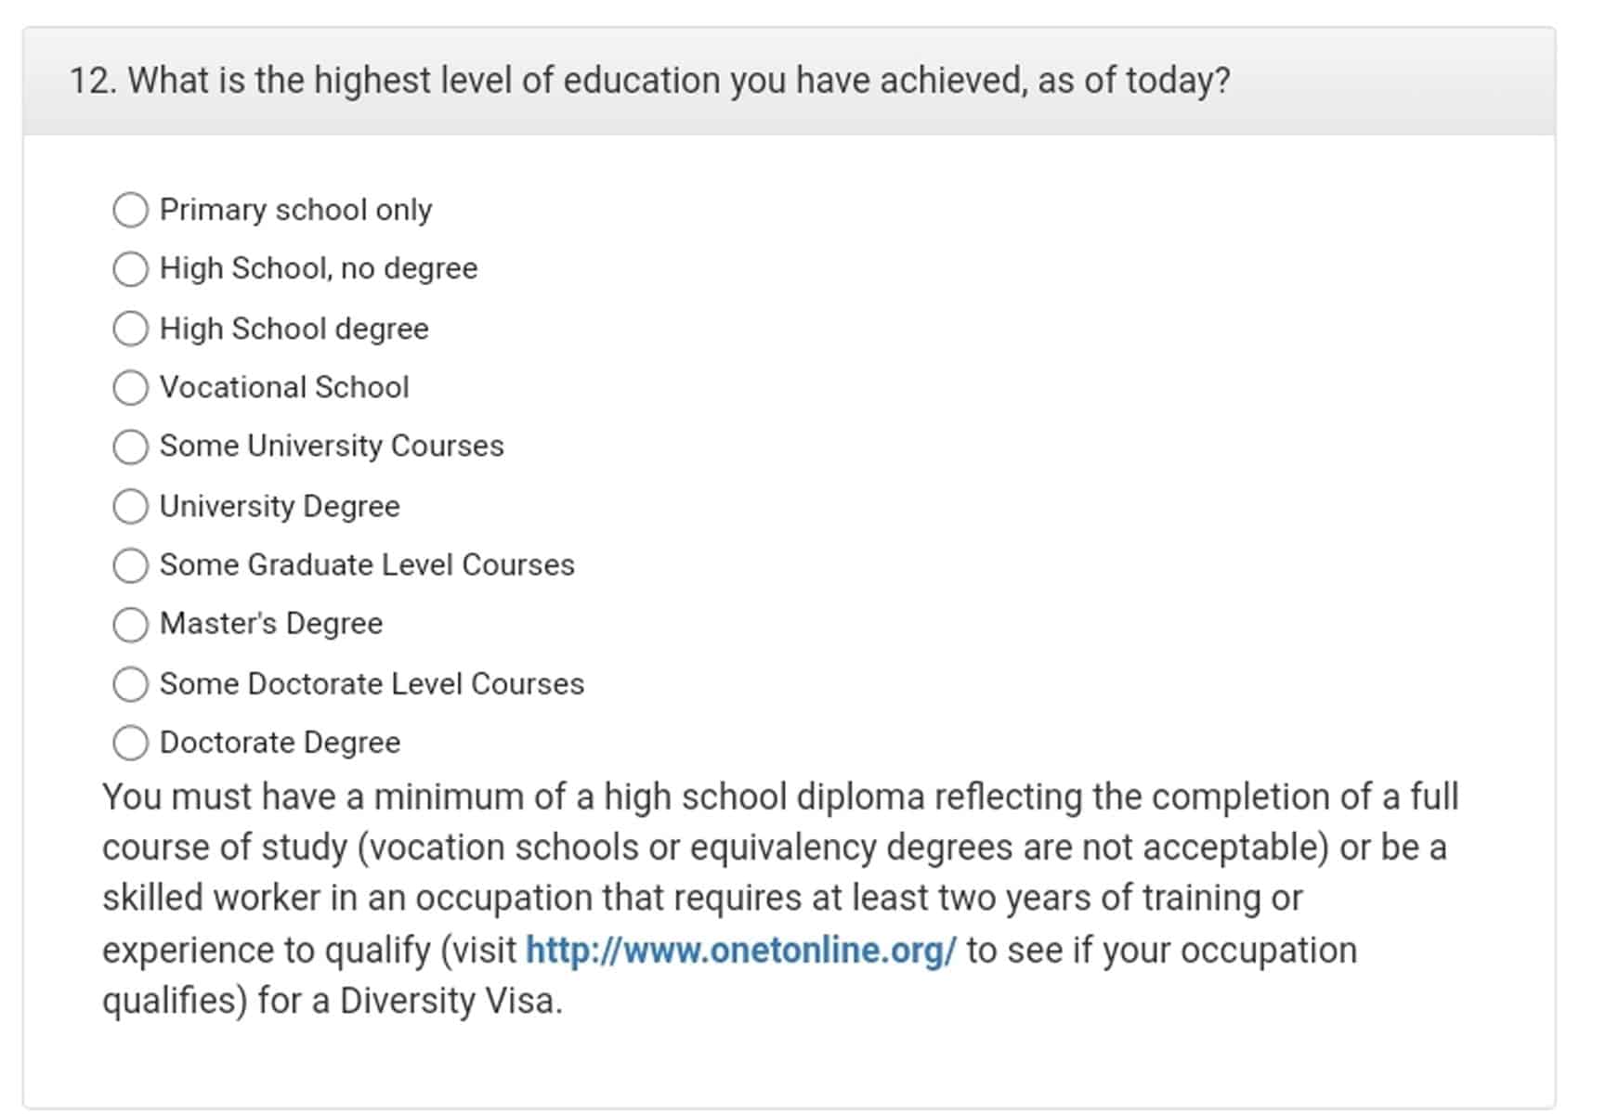Click the 'Vocational School' option label
Screen dimensions: 1619x1114
(x=284, y=387)
